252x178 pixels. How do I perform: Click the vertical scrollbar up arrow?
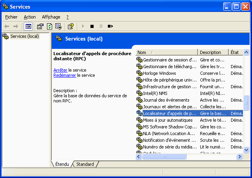click(246, 52)
